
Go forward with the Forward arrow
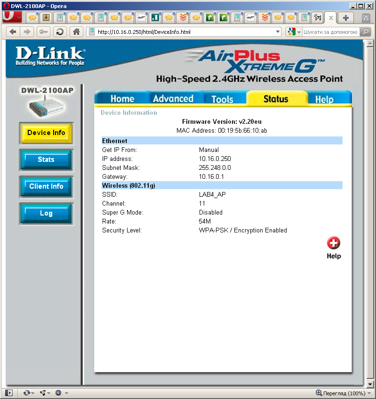[x=27, y=32]
